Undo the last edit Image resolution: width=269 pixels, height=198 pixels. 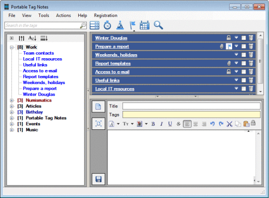pos(212,124)
